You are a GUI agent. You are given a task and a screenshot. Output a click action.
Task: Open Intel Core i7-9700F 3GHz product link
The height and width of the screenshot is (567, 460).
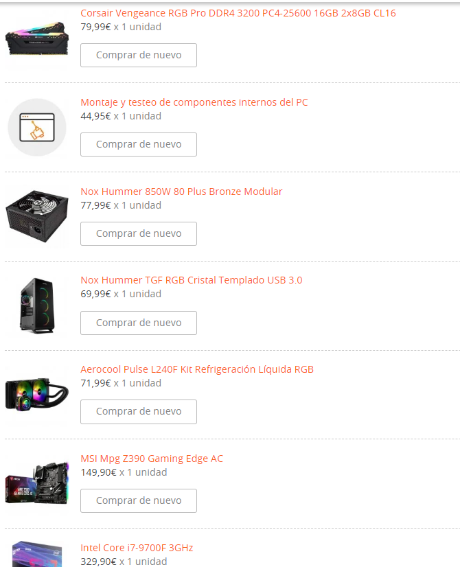pos(137,548)
